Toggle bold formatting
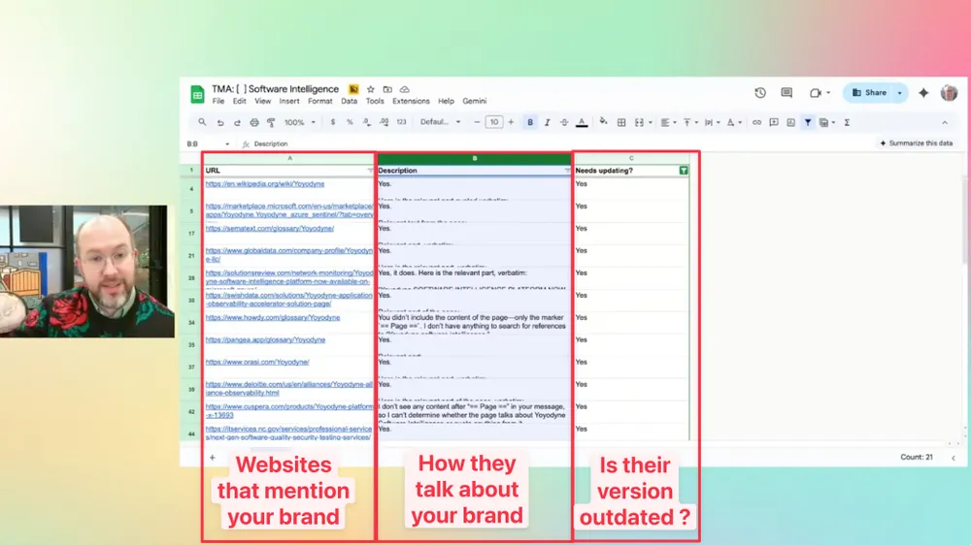 [x=530, y=122]
